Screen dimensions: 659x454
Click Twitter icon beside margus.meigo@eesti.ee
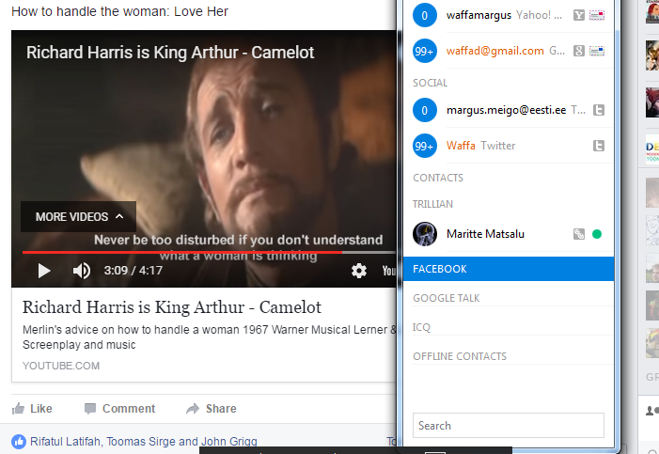pyautogui.click(x=599, y=110)
